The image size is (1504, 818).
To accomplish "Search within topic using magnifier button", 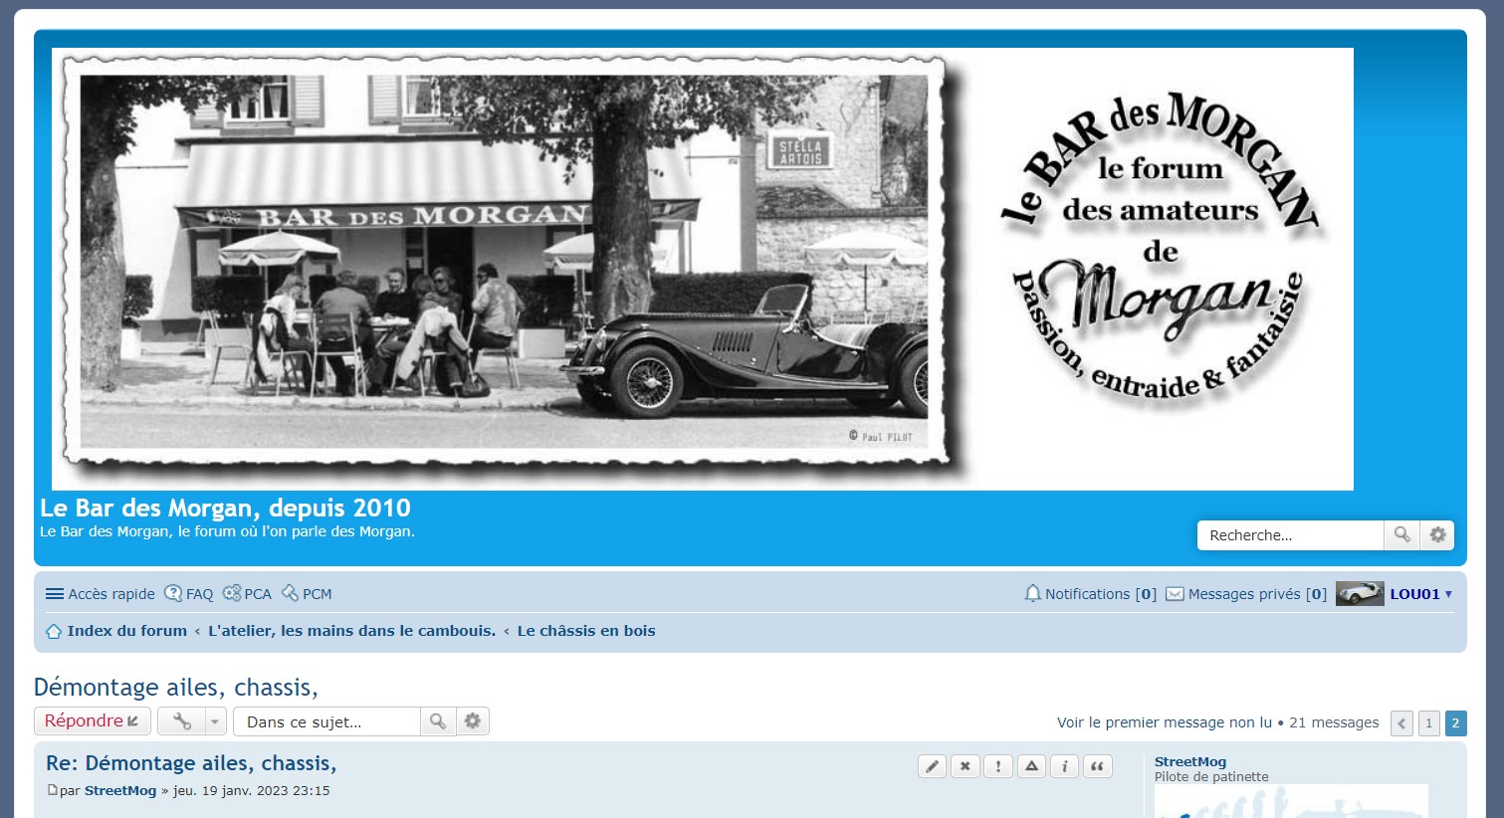I will (x=437, y=721).
